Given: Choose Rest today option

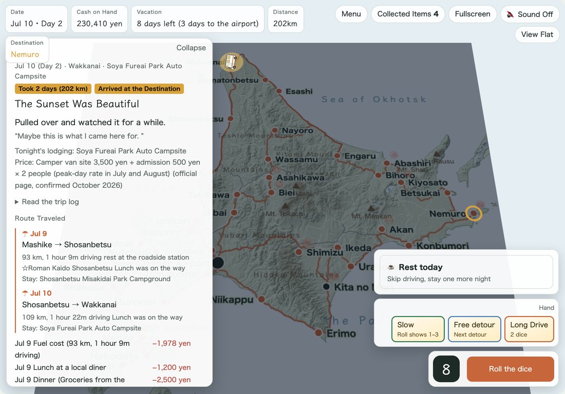Looking at the screenshot, I should [x=466, y=272].
